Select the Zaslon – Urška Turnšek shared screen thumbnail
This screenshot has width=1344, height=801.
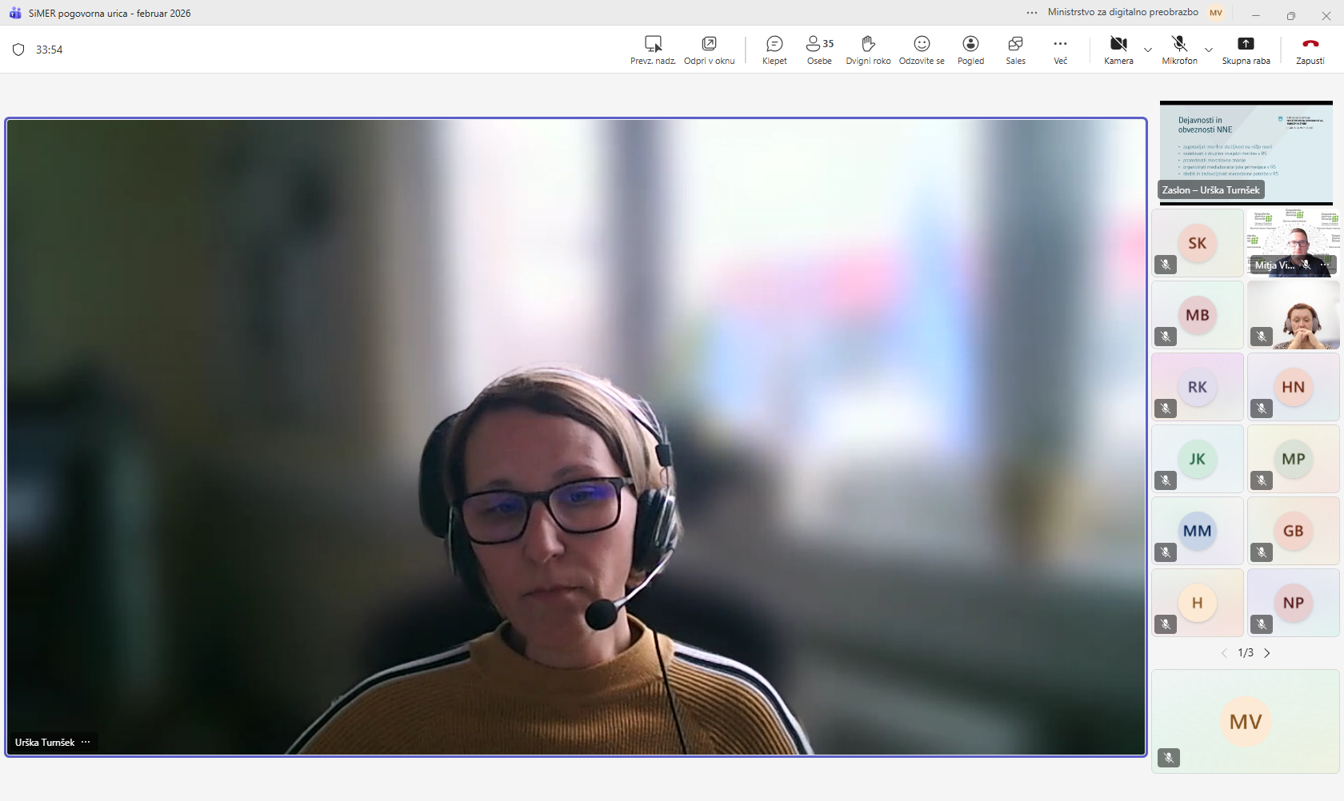tap(1246, 152)
